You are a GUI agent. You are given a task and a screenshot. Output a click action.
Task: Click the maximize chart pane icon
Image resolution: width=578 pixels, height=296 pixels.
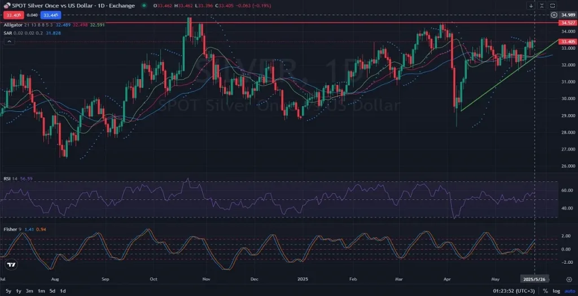click(x=553, y=6)
